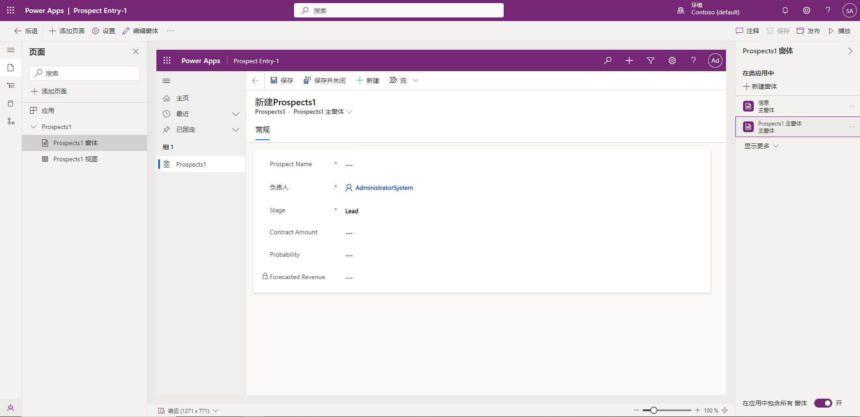Viewport: 860px width, 417px height.
Task: Click the form back arrow
Action: coord(255,81)
